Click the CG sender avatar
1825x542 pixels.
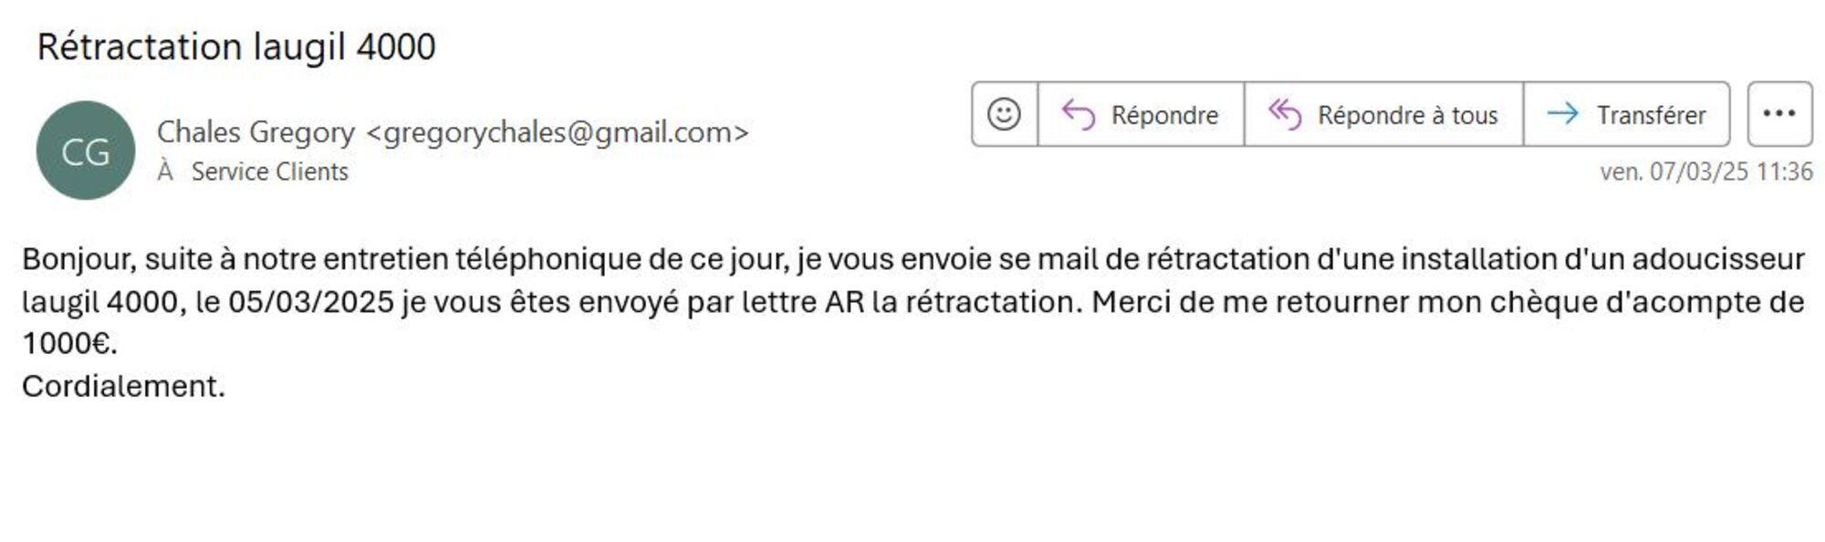[86, 151]
